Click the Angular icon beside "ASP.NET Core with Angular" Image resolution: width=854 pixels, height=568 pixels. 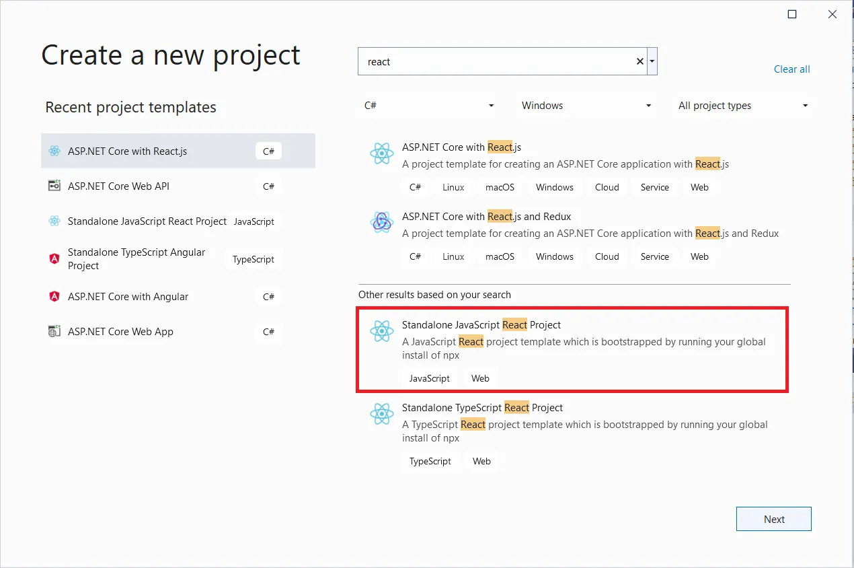point(54,296)
